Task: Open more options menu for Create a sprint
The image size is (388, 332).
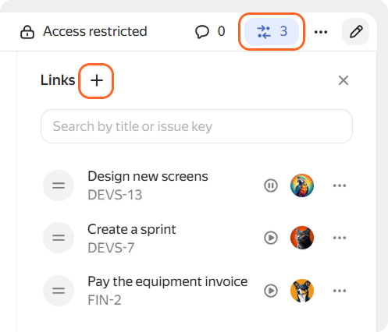Action: pyautogui.click(x=340, y=238)
